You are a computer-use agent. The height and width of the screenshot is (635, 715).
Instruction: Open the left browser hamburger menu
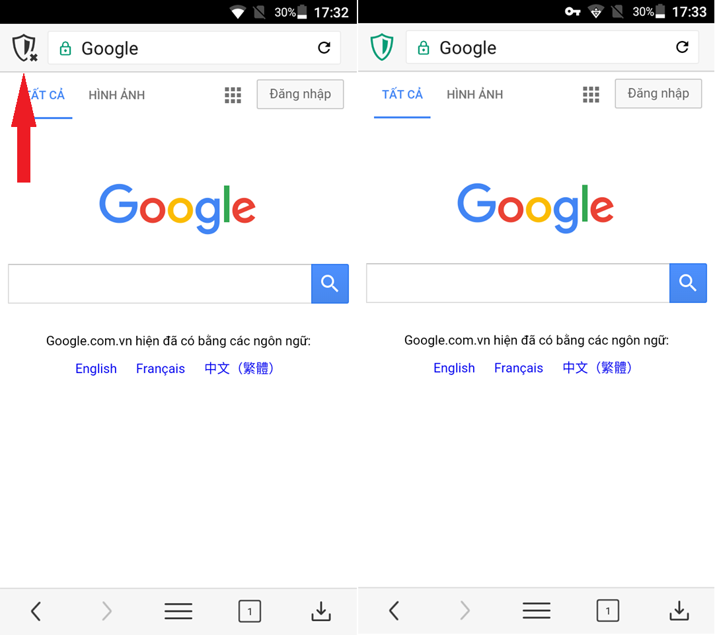pos(178,611)
